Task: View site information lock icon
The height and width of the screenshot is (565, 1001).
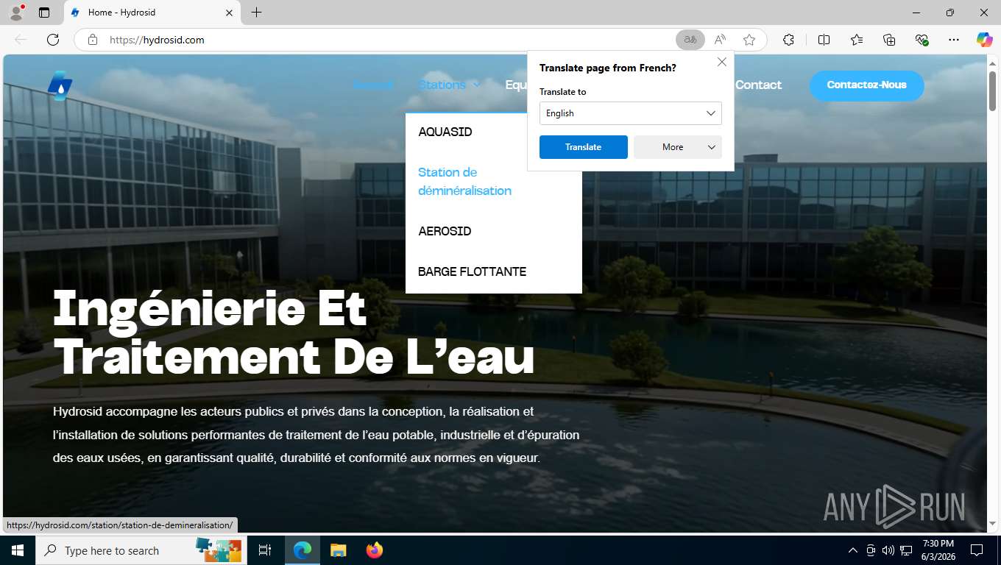Action: pyautogui.click(x=93, y=40)
